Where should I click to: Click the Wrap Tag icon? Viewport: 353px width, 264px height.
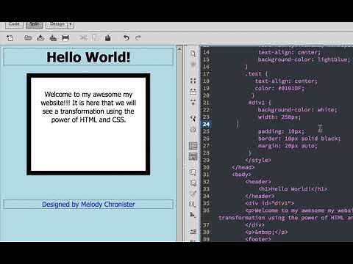[193, 194]
